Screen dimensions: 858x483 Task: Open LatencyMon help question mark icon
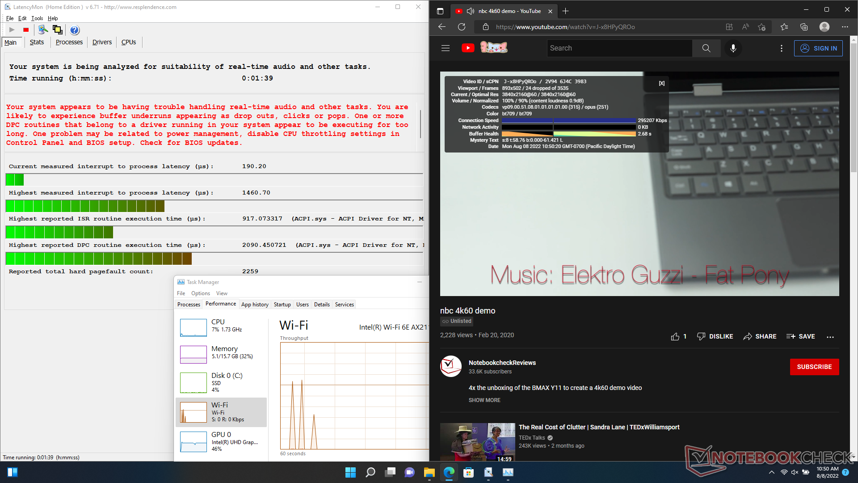click(x=75, y=30)
